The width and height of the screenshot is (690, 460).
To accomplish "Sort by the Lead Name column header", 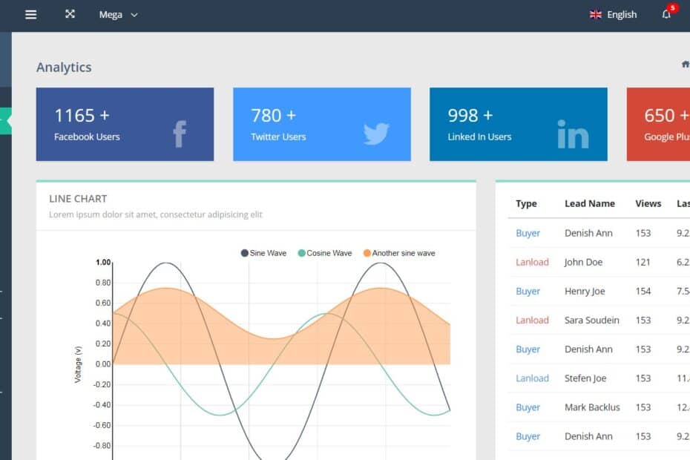I will (590, 203).
